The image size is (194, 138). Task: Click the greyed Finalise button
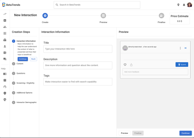138,133
